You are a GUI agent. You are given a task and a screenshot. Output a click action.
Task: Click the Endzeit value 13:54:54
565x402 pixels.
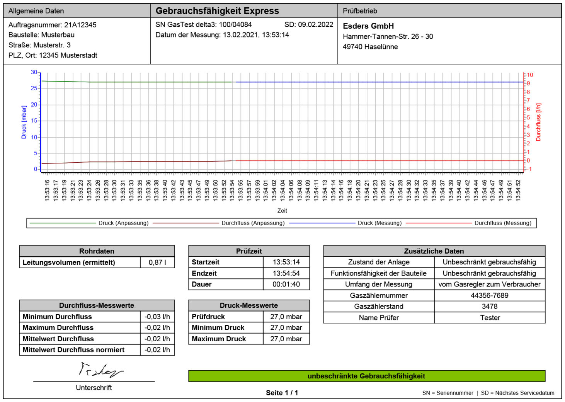(x=286, y=273)
